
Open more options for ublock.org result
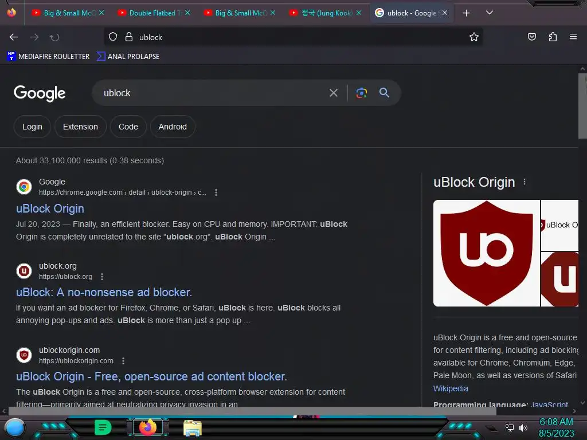point(102,277)
